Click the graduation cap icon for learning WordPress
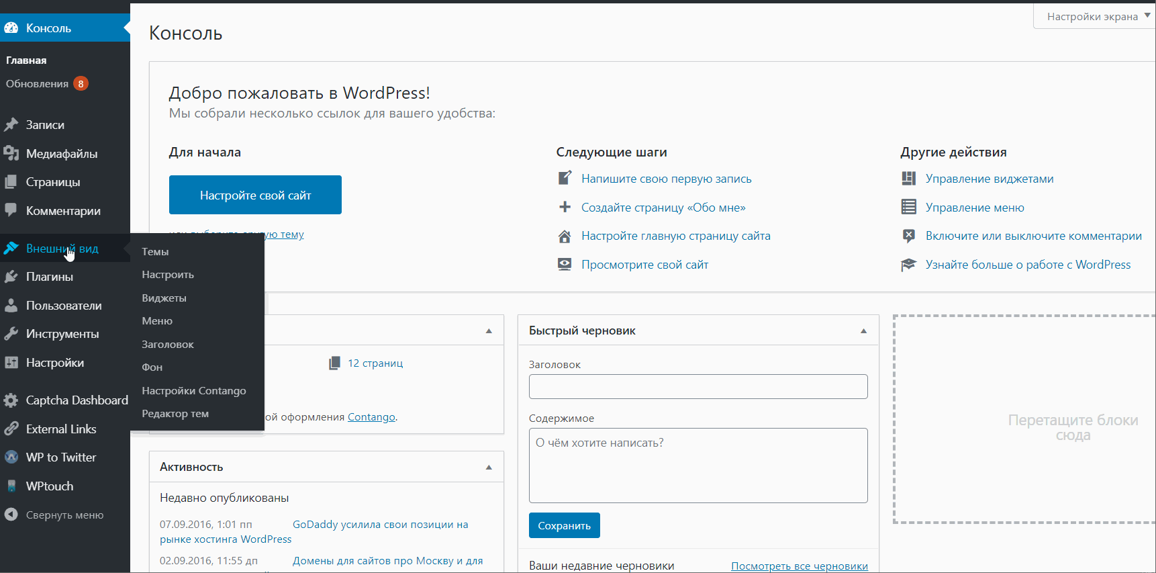The height and width of the screenshot is (573, 1156). (909, 265)
